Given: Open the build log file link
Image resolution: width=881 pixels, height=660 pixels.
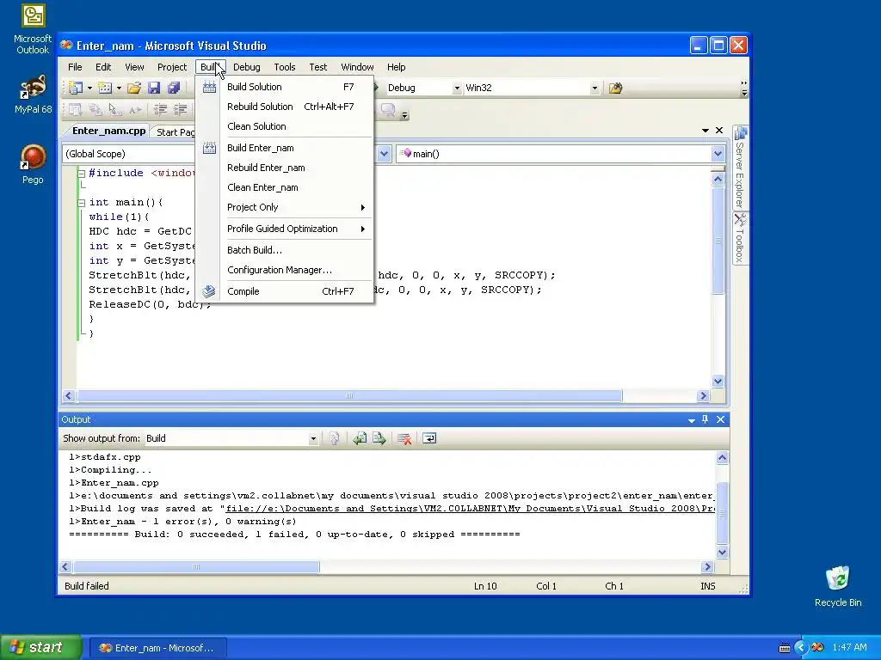Looking at the screenshot, I should coord(471,509).
